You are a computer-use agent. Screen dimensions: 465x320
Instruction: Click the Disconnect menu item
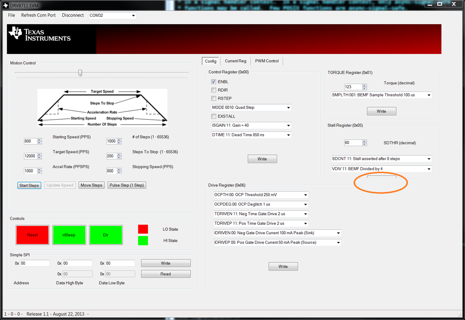pos(73,15)
